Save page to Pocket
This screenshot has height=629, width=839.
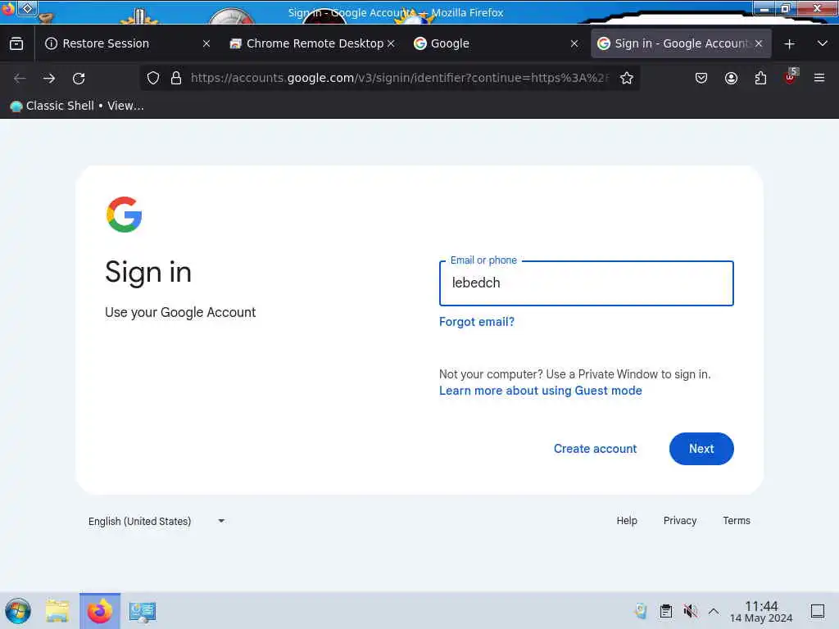(x=701, y=78)
